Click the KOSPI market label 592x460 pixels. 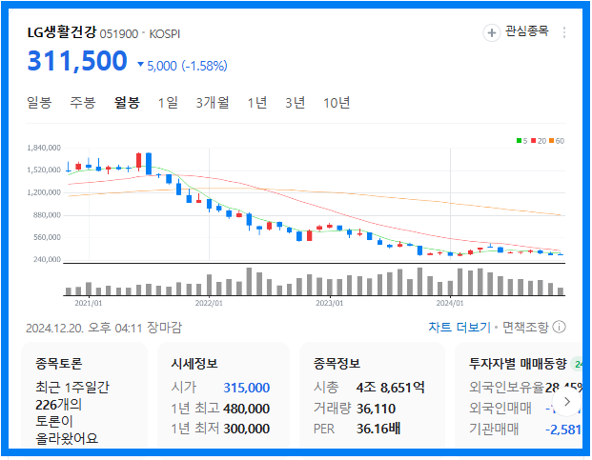pos(165,34)
